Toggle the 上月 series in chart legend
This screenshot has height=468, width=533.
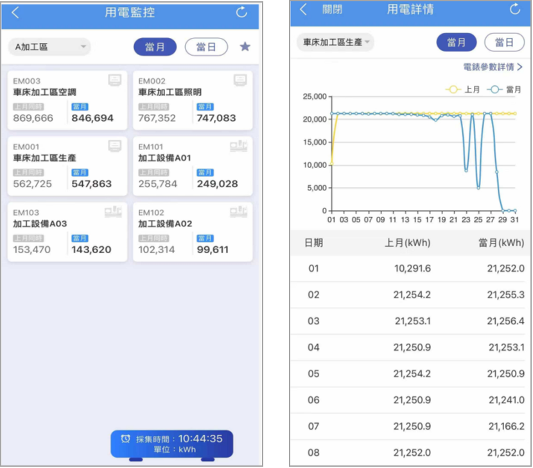463,90
